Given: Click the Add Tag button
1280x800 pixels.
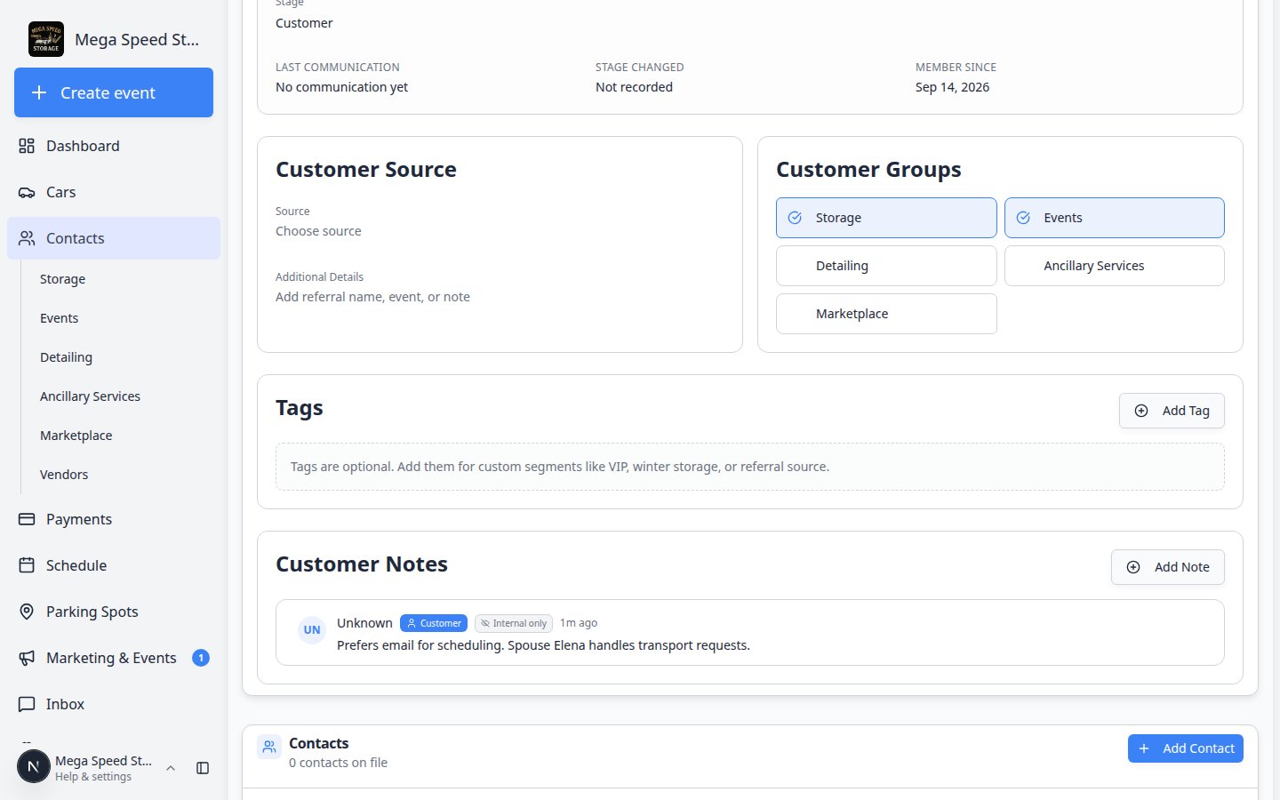Looking at the screenshot, I should tap(1172, 411).
